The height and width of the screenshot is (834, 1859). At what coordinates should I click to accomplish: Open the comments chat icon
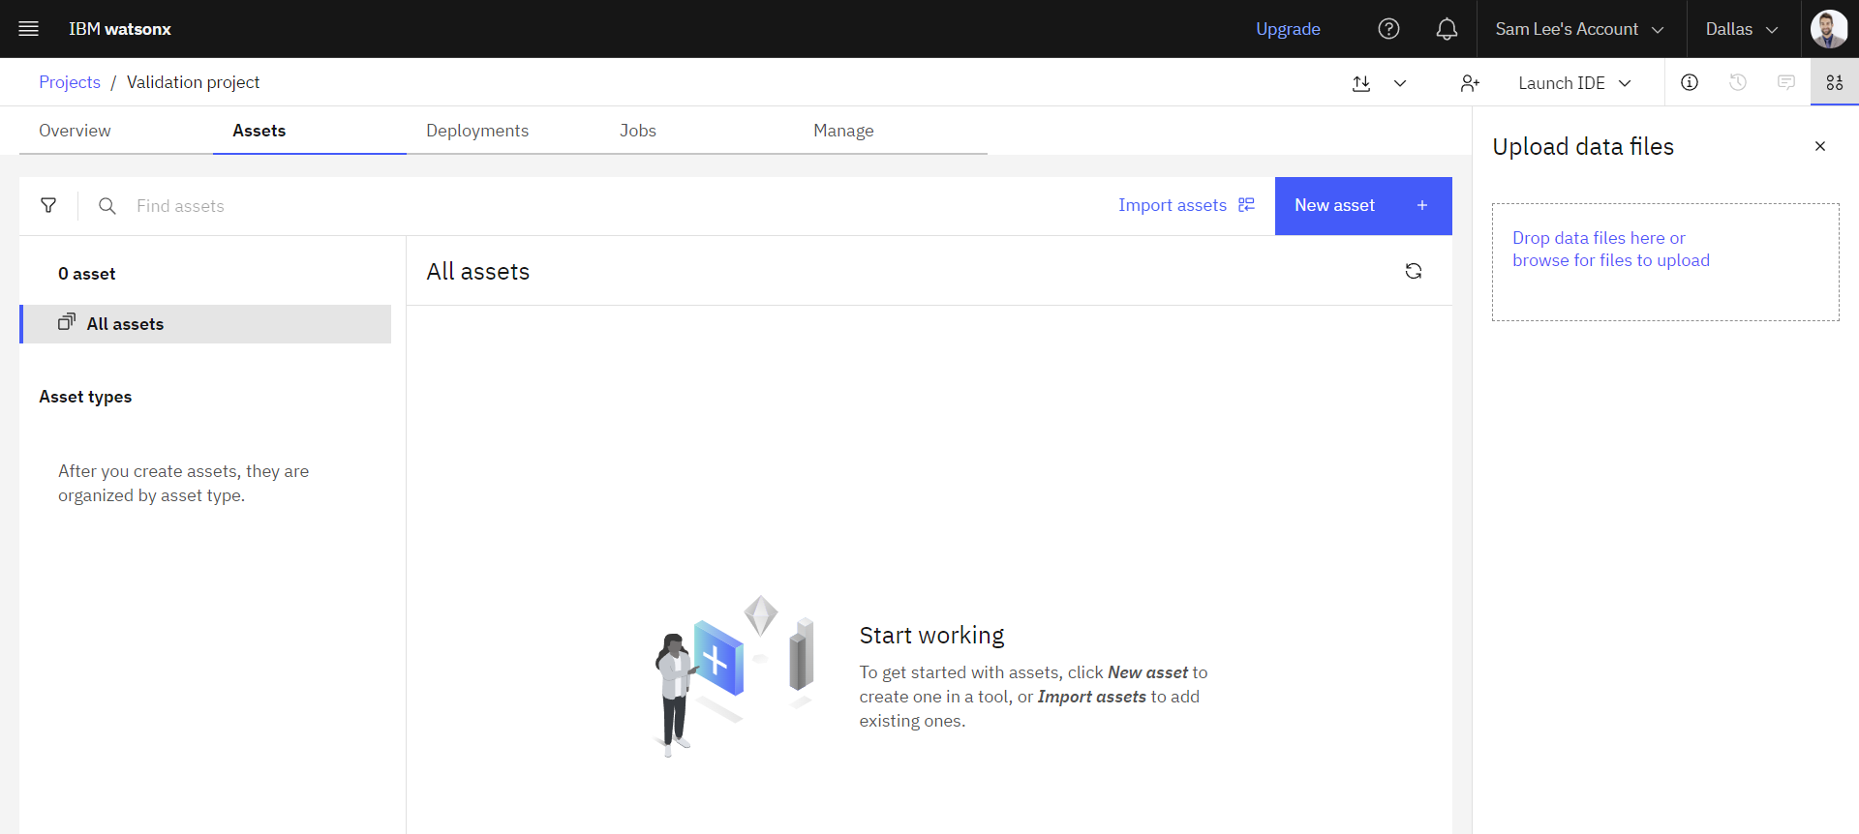(1786, 82)
